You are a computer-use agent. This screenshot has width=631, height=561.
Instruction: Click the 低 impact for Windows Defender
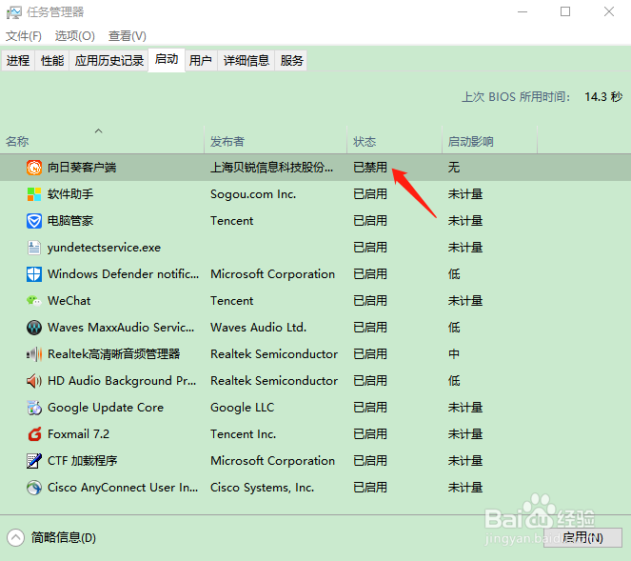click(x=454, y=274)
